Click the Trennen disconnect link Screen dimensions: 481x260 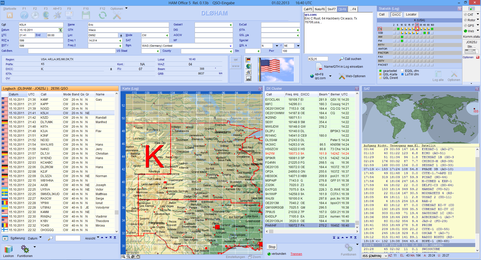pyautogui.click(x=296, y=254)
